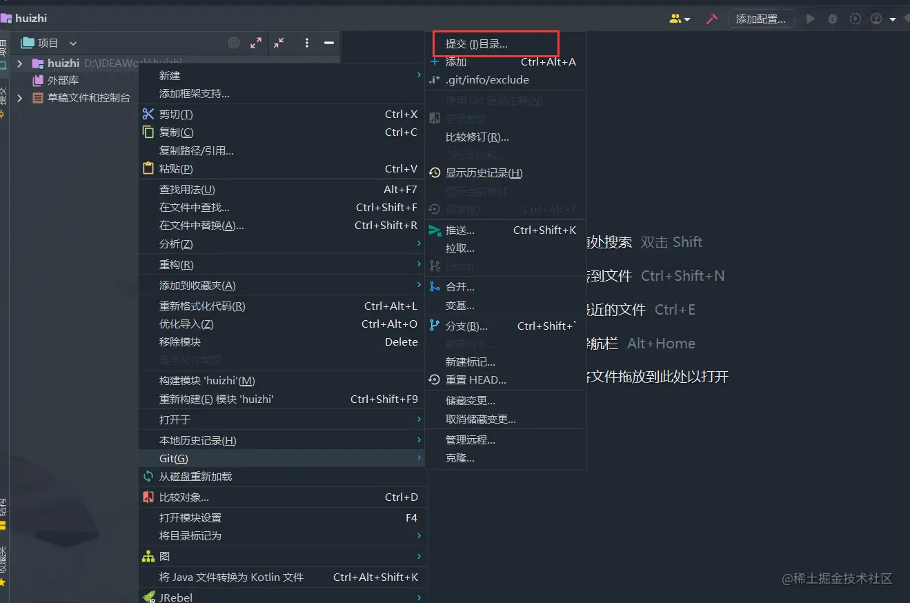Click the Profiler gauge icon in toolbar
The height and width of the screenshot is (603, 910).
pyautogui.click(x=876, y=19)
